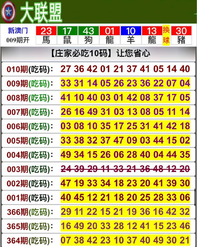
Task: Click number 49 in the 004期 row
Action: 66,155
